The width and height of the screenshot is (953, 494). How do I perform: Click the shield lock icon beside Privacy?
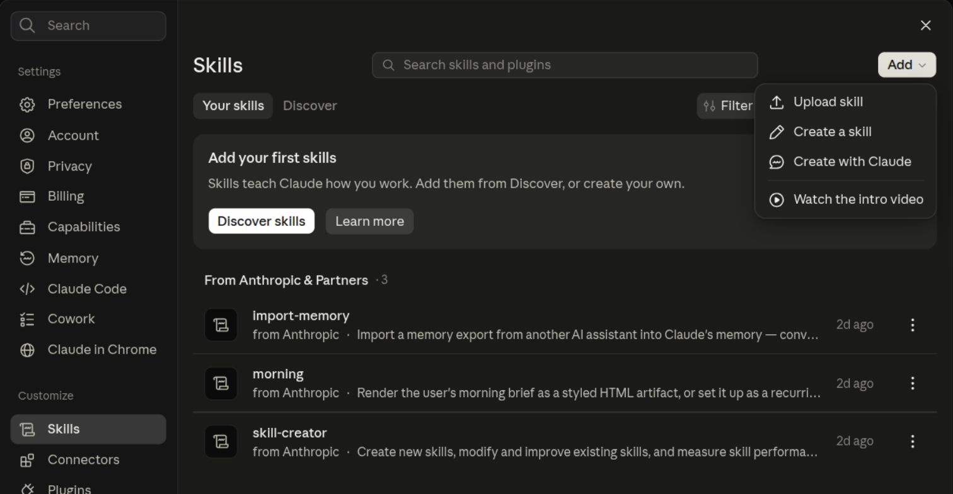click(27, 166)
